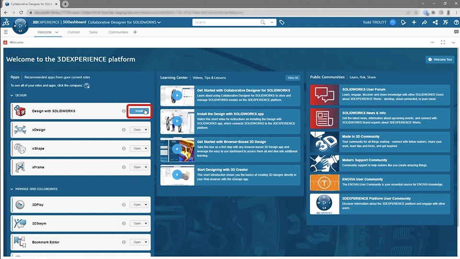This screenshot has width=460, height=259.
Task: Click the 3DSwym app icon
Action: (x=20, y=224)
